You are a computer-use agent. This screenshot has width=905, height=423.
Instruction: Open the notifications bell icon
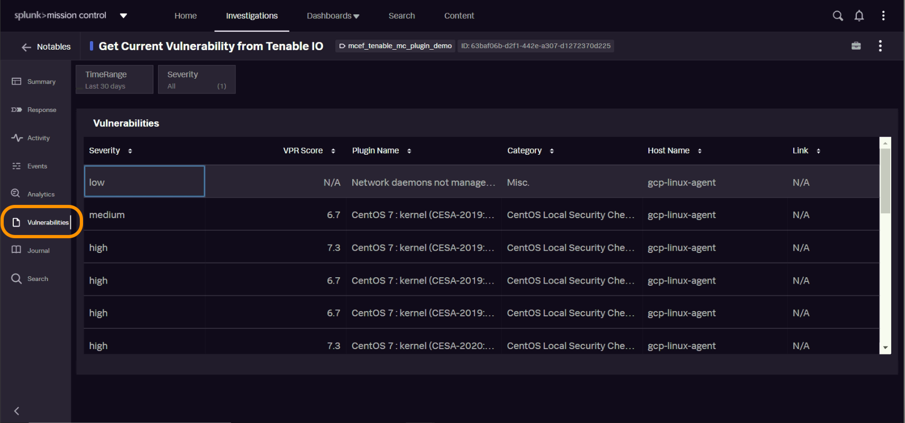(x=860, y=16)
